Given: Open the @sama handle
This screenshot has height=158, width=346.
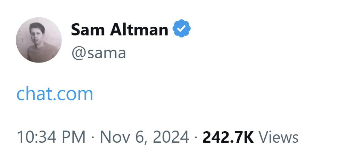Looking at the screenshot, I should coord(98,53).
